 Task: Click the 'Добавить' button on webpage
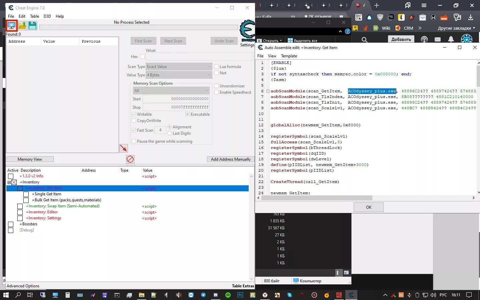pos(401,39)
